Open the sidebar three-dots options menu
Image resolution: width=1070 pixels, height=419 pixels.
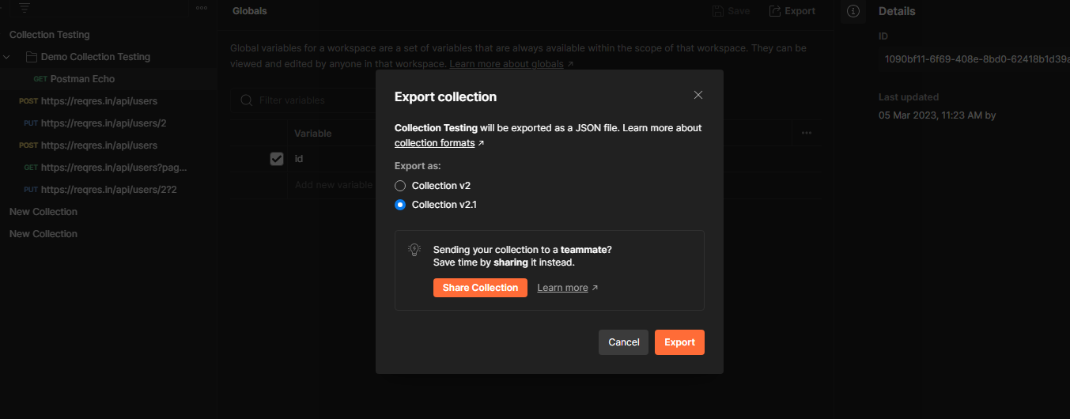click(202, 8)
